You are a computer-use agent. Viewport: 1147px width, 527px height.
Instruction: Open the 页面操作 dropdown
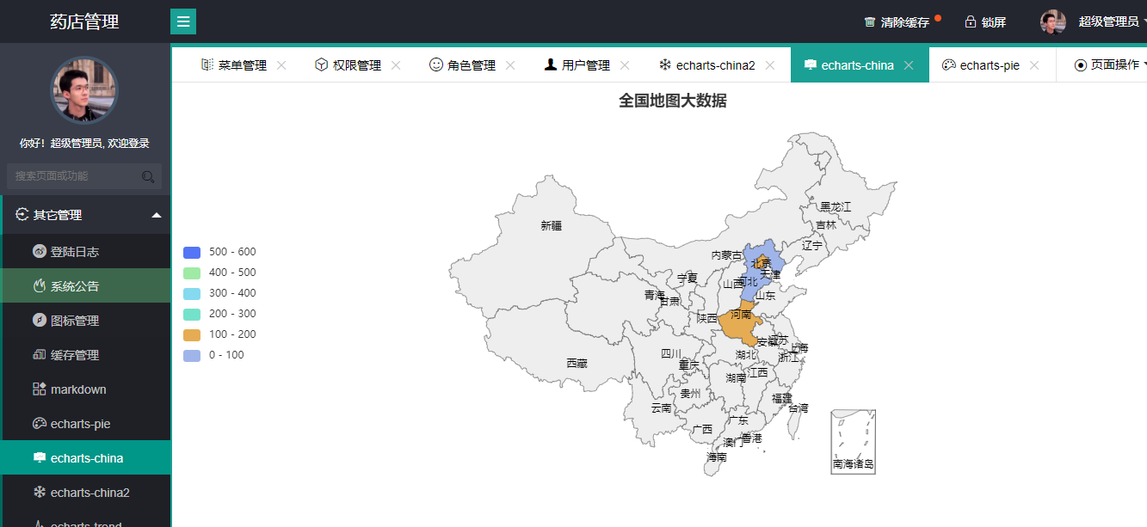tap(1110, 65)
